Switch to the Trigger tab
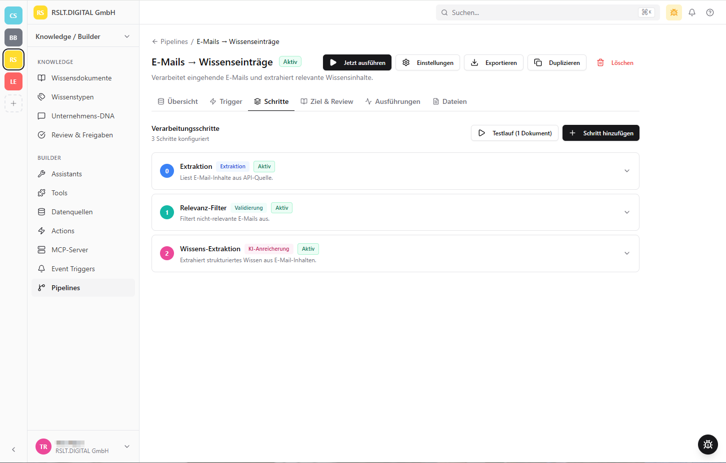This screenshot has width=726, height=463. point(226,101)
